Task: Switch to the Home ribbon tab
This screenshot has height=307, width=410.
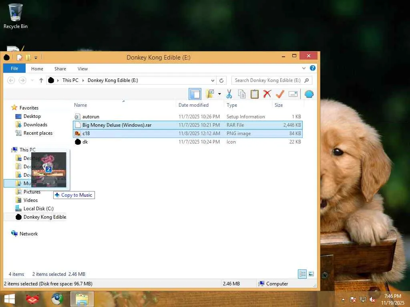Action: 37,69
